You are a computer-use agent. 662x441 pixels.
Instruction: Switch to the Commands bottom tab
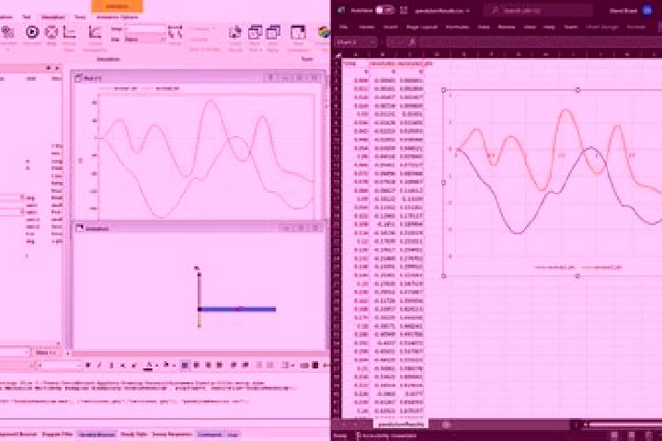click(x=210, y=435)
